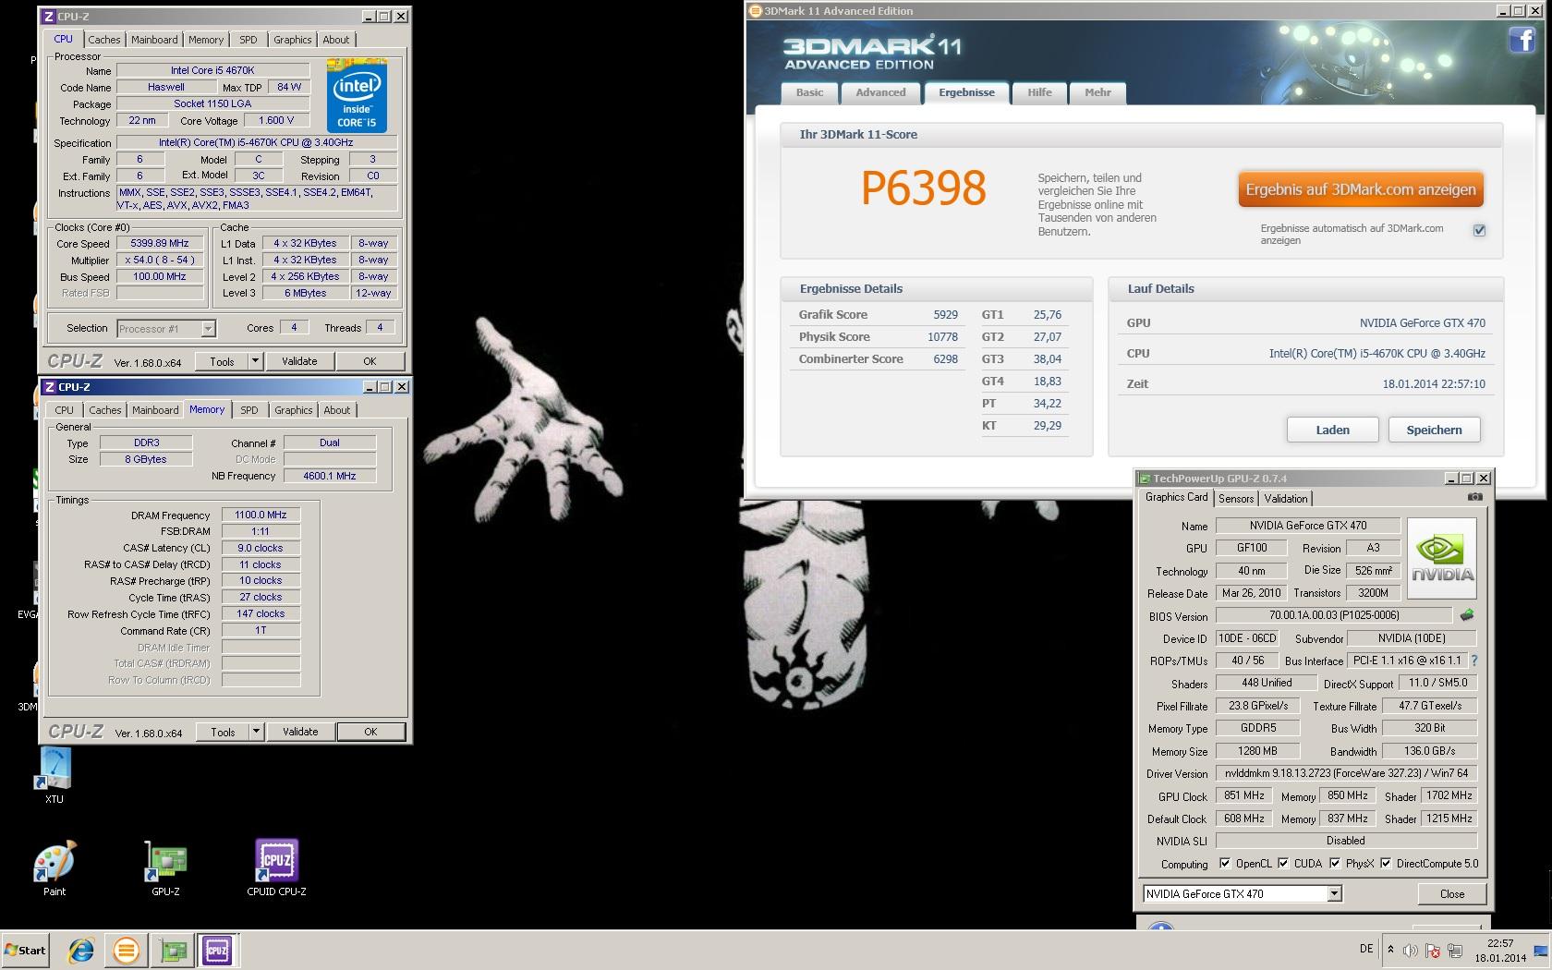1552x970 pixels.
Task: Open Hilfe tab in 3DMark
Action: coord(1040,92)
